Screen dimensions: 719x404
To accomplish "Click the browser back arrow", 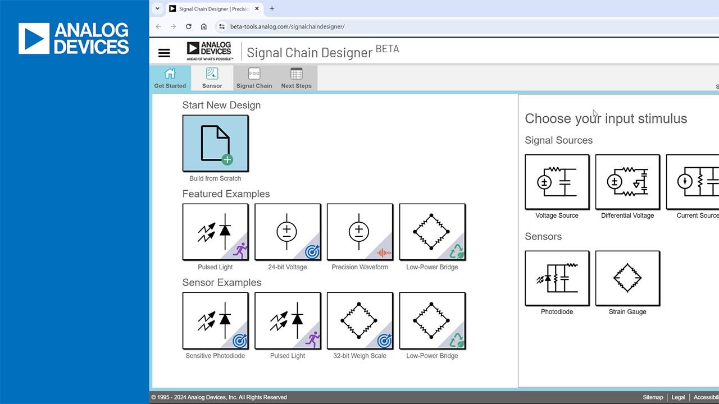I will click(158, 26).
